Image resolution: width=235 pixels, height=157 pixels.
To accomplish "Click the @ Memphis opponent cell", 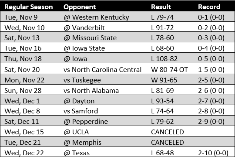I will [x=82, y=143].
